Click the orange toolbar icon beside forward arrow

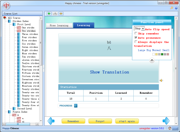tap(61, 14)
